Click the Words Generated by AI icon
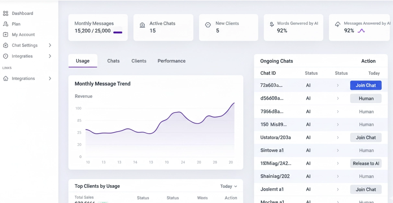This screenshot has width=393, height=203. click(272, 24)
